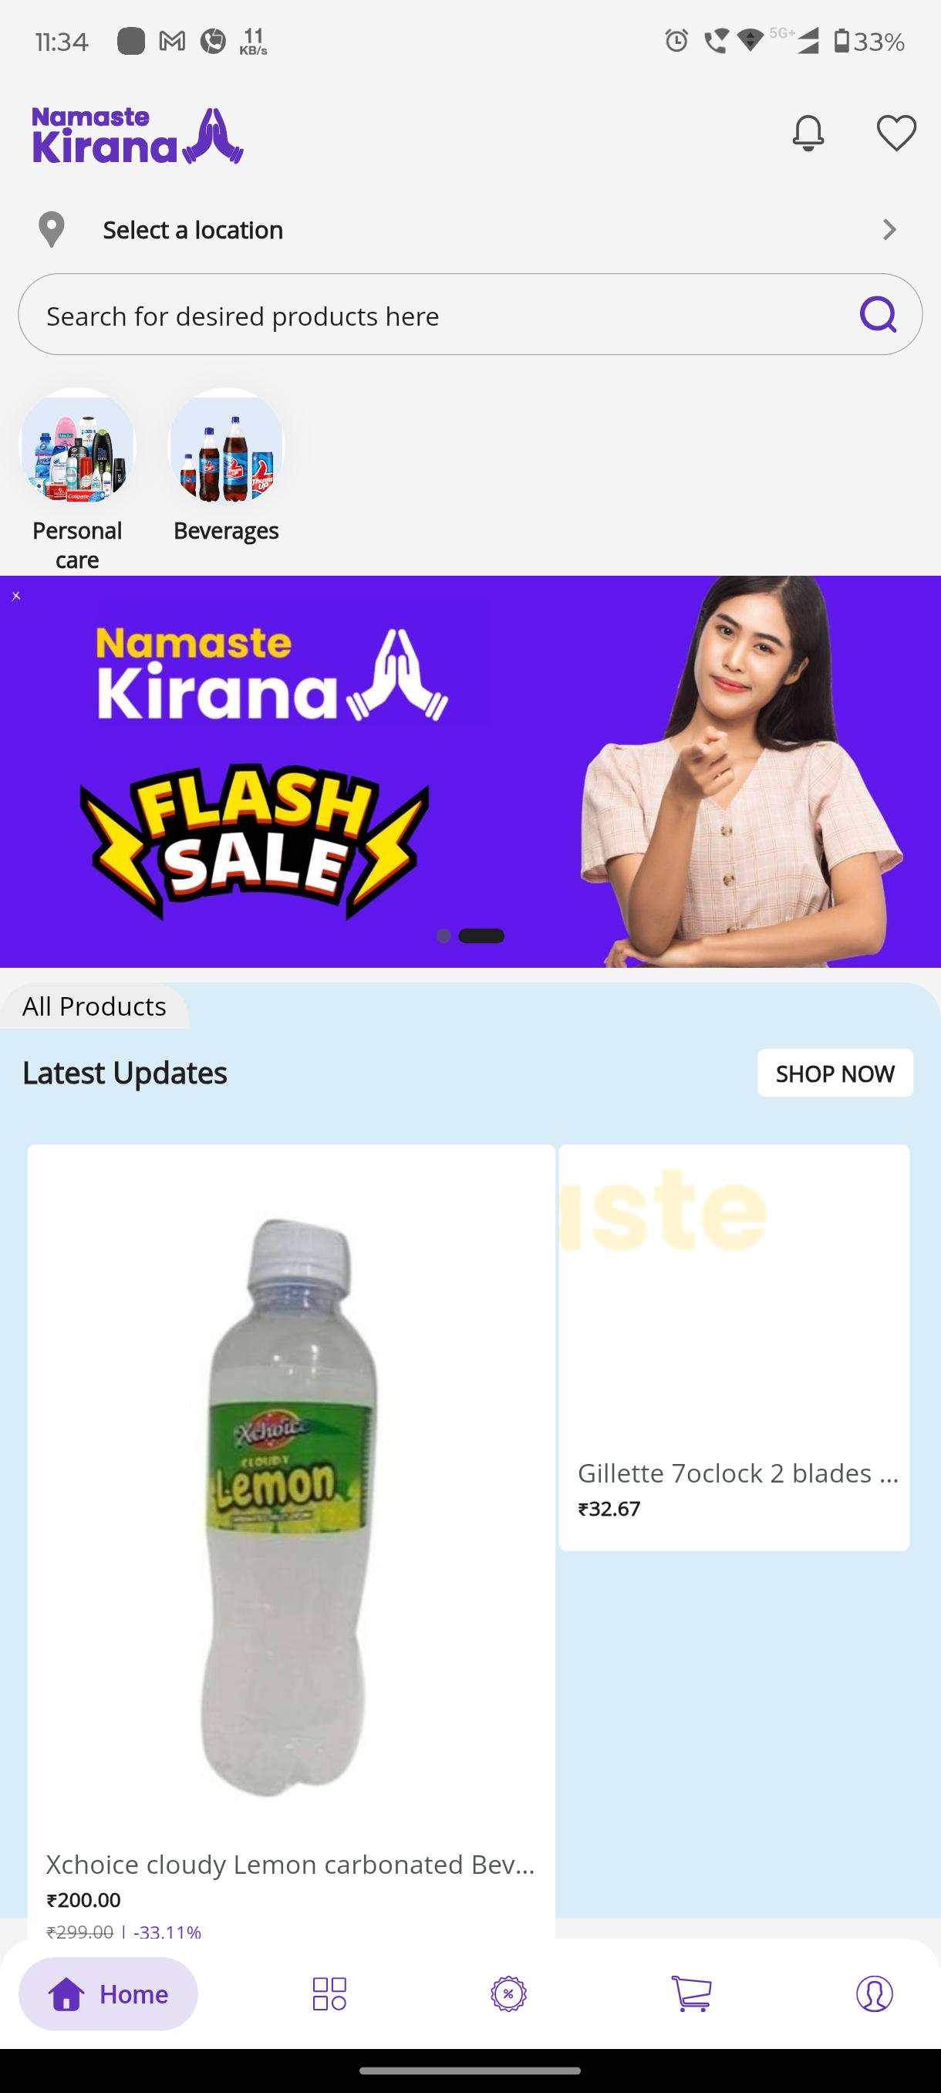This screenshot has height=2093, width=941.
Task: Tap the Namaste Kirana header logo
Action: tap(138, 136)
